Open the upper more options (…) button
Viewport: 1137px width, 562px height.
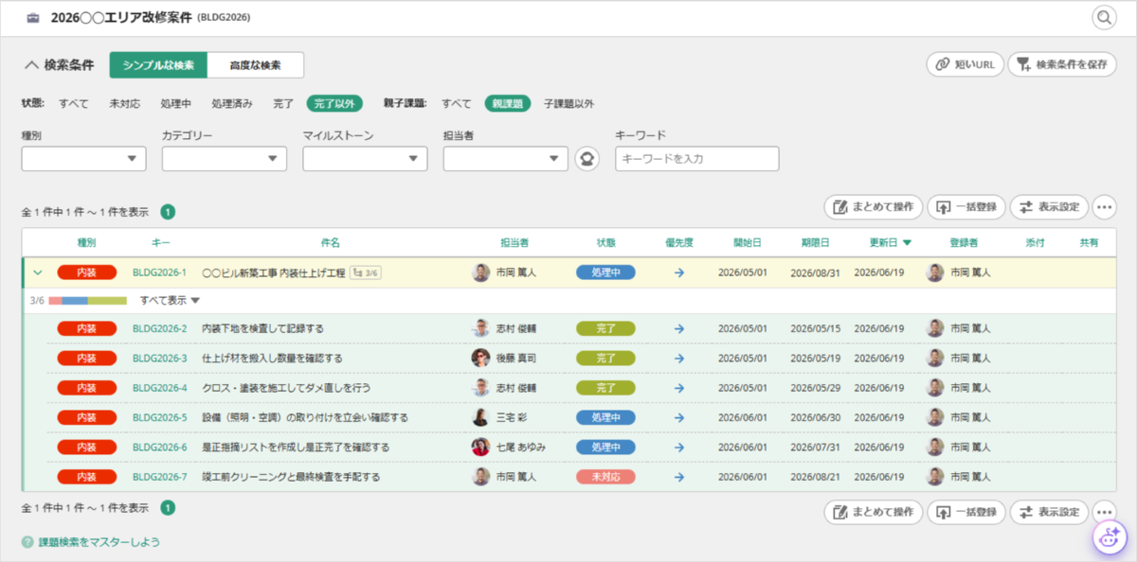coord(1104,206)
